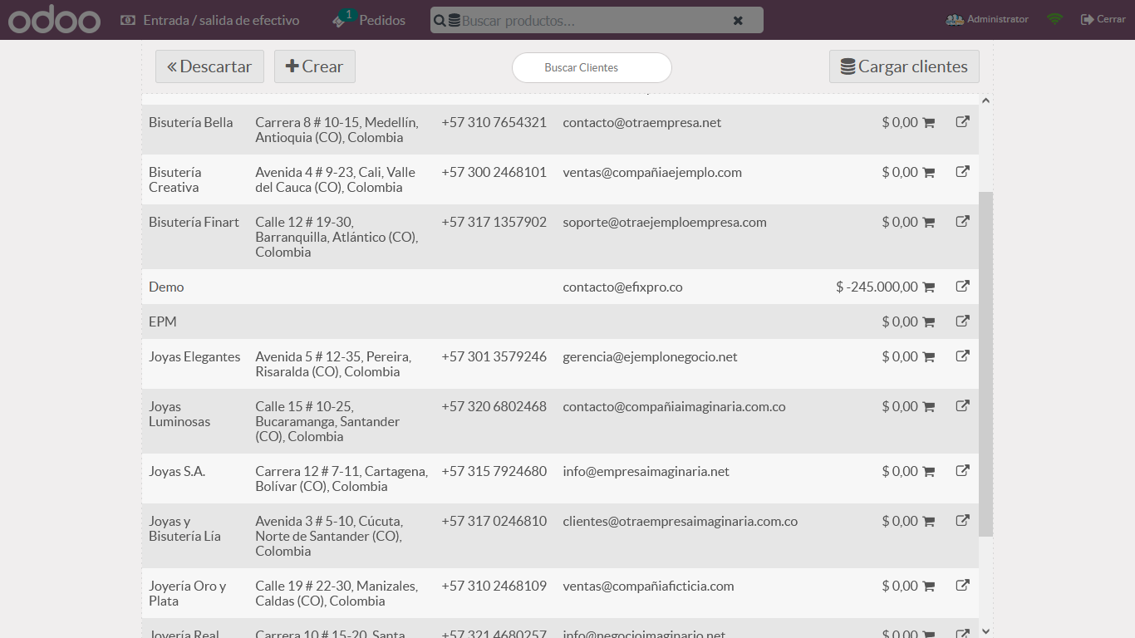This screenshot has width=1135, height=638.
Task: Open Joyas S.A. external link icon
Action: [962, 471]
